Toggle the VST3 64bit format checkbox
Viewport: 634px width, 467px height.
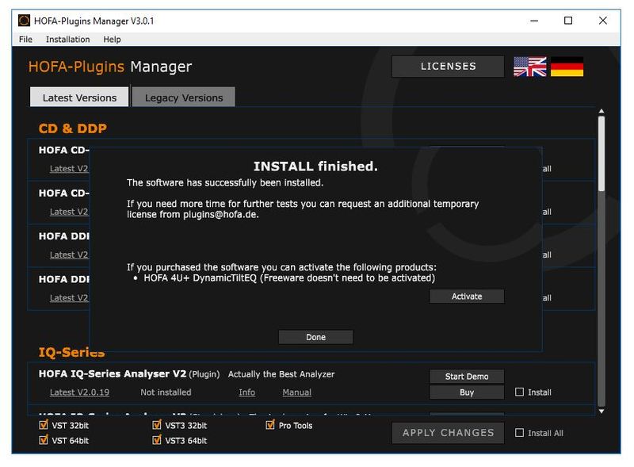pyautogui.click(x=157, y=440)
